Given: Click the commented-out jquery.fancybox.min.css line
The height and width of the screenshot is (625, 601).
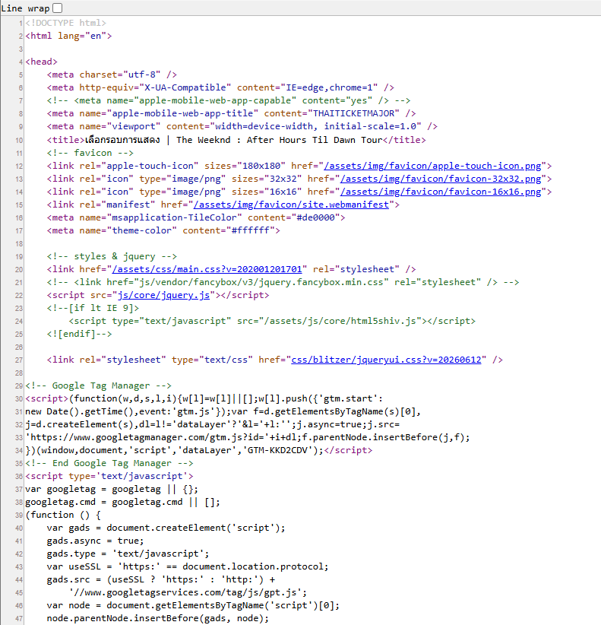Looking at the screenshot, I should coord(283,282).
